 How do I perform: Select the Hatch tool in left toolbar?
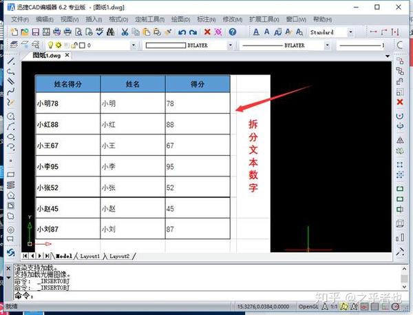click(11, 185)
